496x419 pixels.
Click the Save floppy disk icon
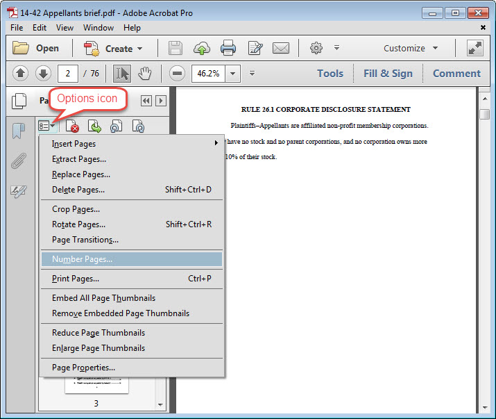176,48
